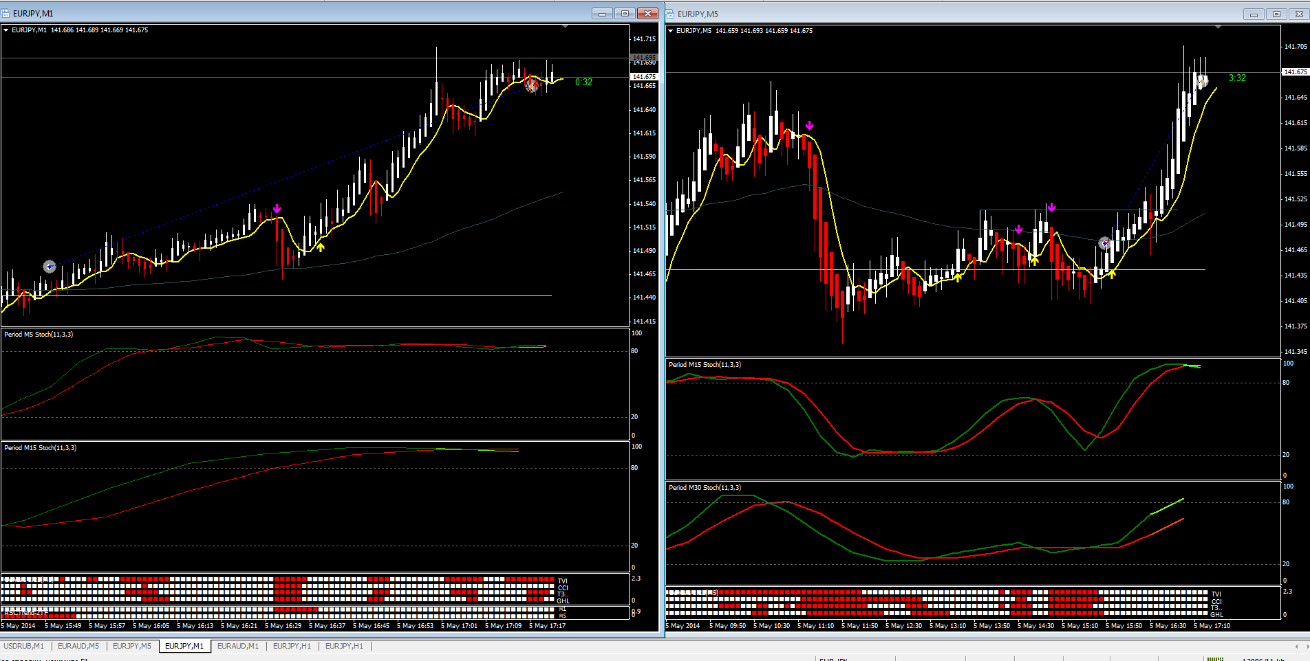Image resolution: width=1310 pixels, height=661 pixels.
Task: Click the TVI row label in M1 window
Action: coord(563,581)
